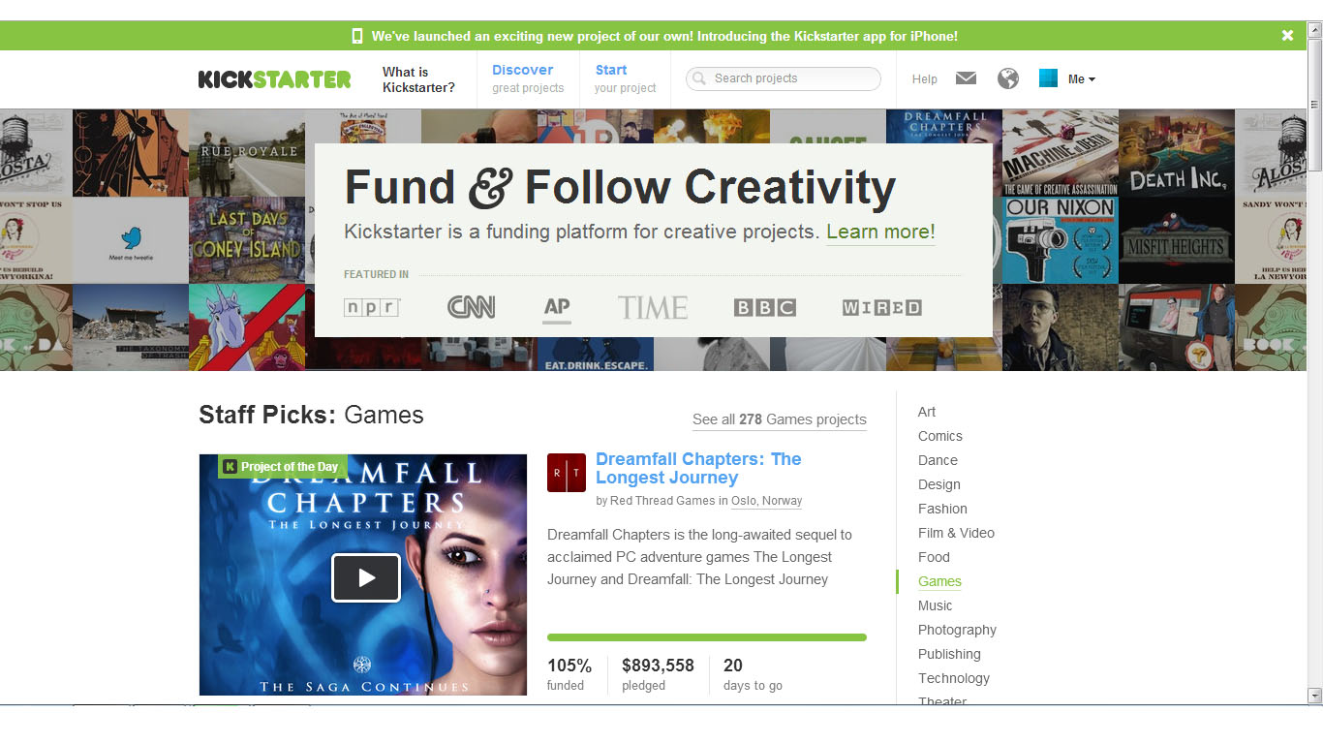Screen dimensions: 1323x744
Task: Select the Photography category
Action: tap(957, 630)
